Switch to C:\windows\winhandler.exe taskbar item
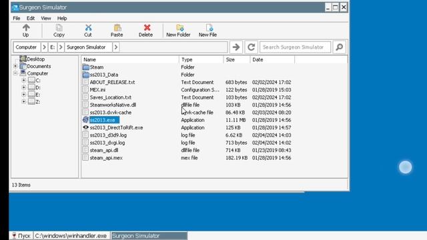Image resolution: width=427 pixels, height=240 pixels. (x=71, y=235)
